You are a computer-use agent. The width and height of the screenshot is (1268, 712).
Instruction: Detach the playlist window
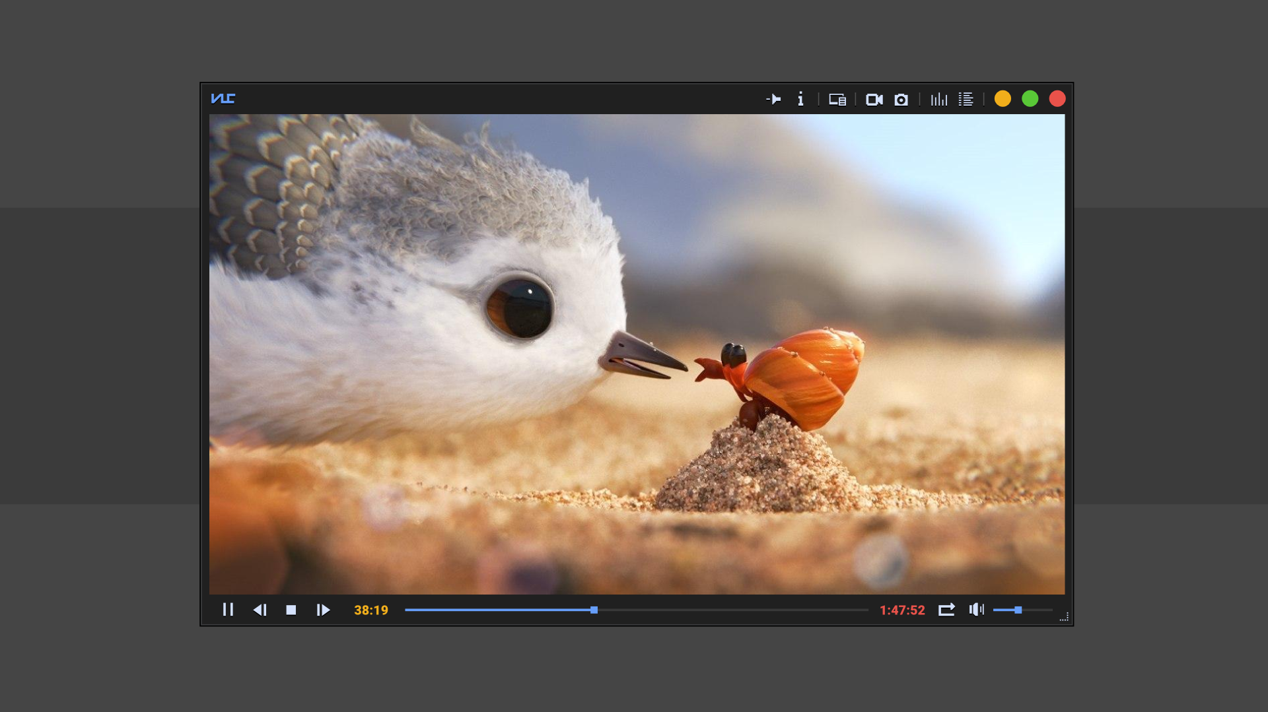[837, 99]
